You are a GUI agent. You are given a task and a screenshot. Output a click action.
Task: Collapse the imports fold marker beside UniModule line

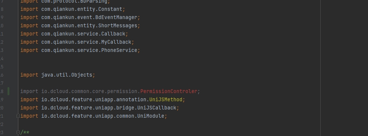(18, 116)
